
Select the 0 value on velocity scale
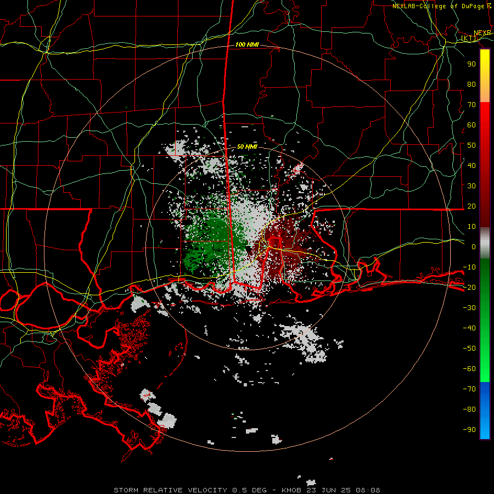pyautogui.click(x=474, y=247)
